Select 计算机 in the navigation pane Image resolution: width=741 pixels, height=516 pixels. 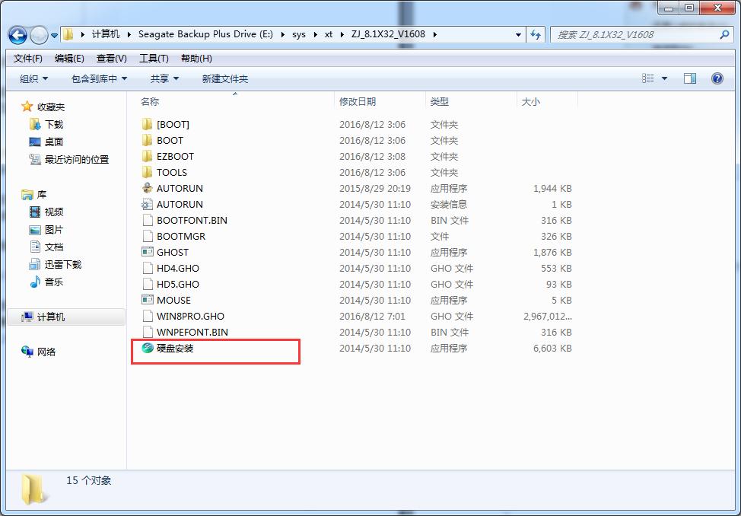coord(51,317)
